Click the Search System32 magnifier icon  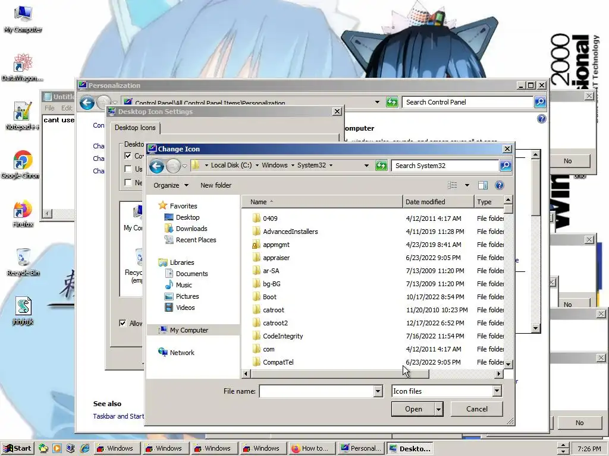[506, 166]
